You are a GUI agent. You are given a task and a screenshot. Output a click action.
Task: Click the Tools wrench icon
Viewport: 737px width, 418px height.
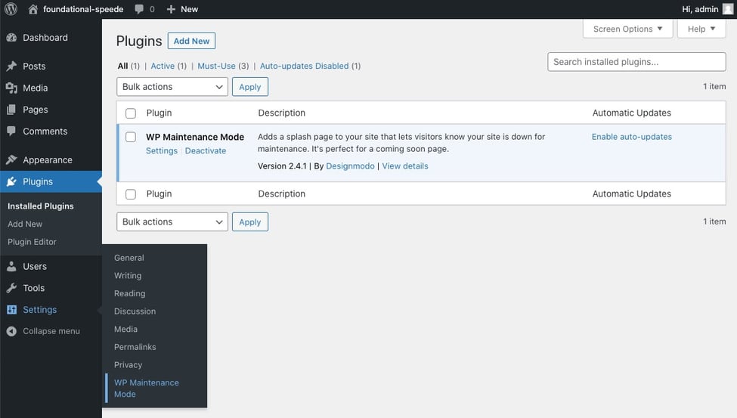11,288
